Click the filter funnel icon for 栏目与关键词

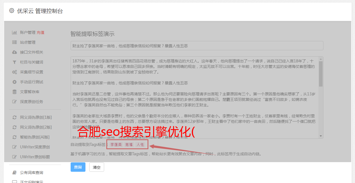(x=15, y=62)
